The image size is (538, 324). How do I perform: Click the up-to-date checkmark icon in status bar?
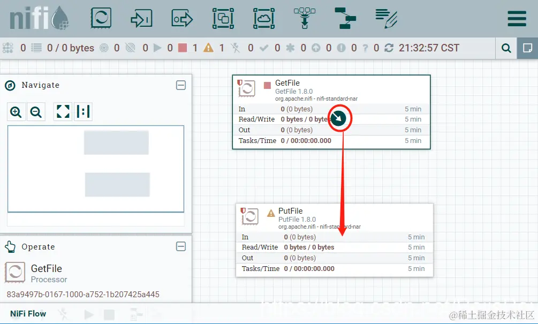click(264, 48)
